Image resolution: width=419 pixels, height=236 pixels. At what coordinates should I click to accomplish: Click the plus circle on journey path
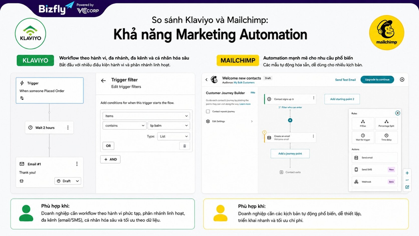pyautogui.click(x=290, y=120)
